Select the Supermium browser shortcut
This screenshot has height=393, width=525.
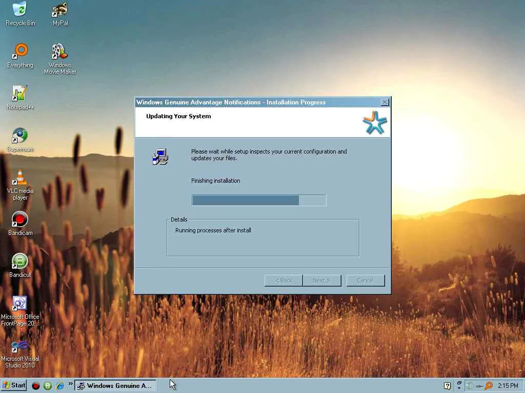point(20,140)
